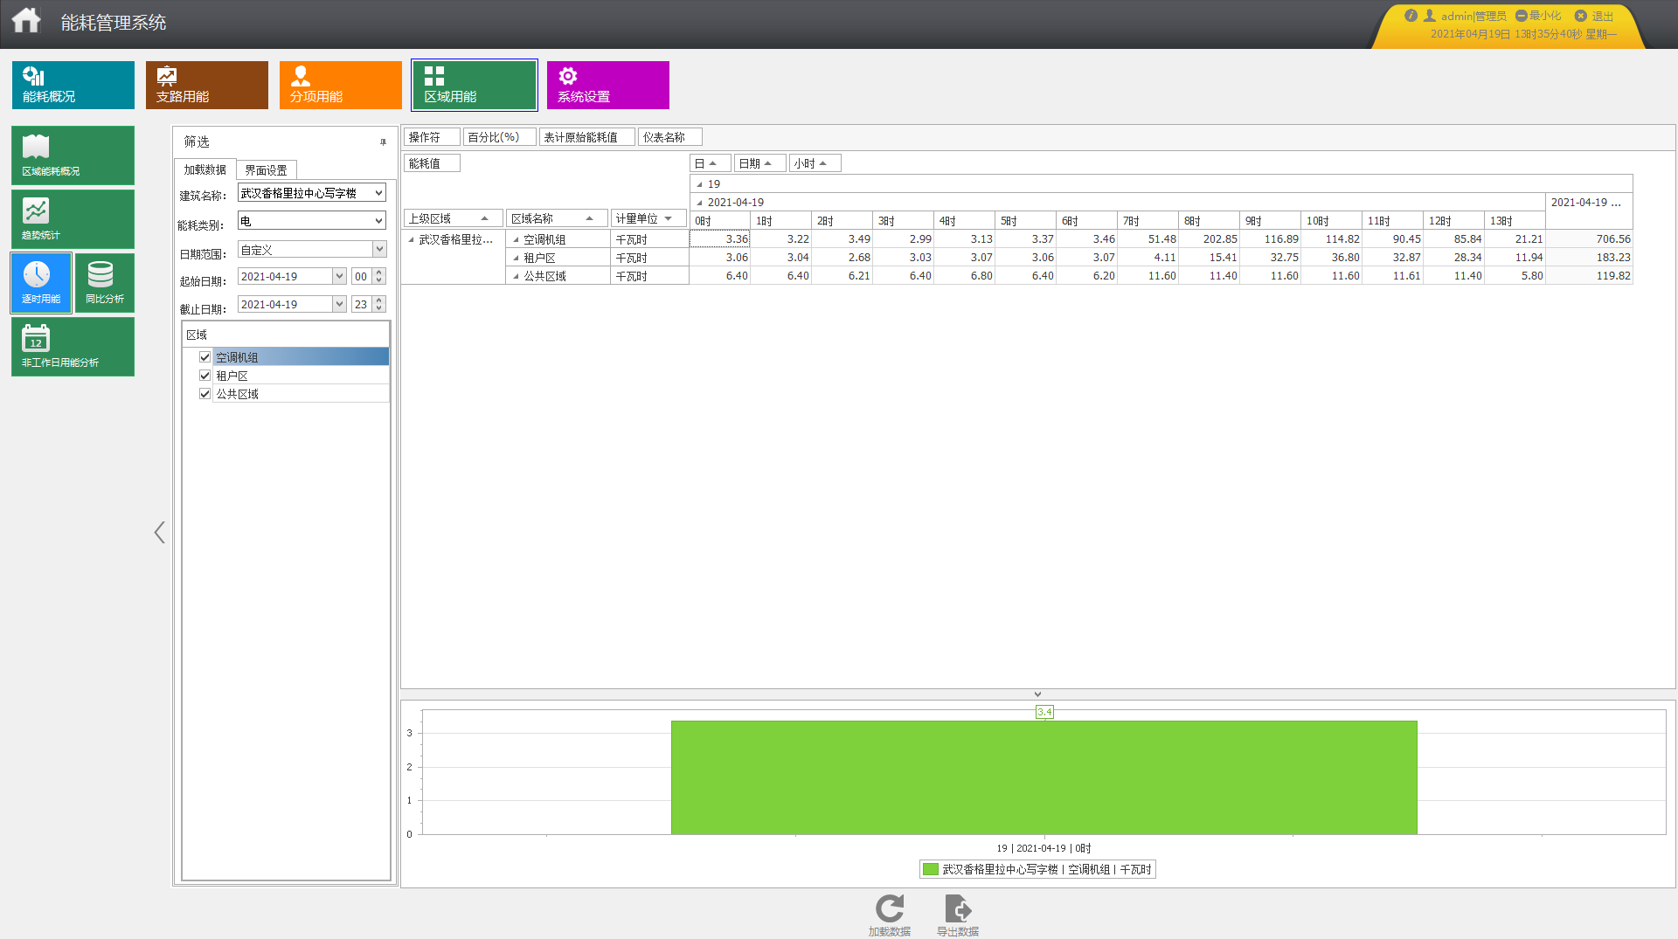The image size is (1678, 939).
Task: Click the home icon in title bar
Action: pyautogui.click(x=26, y=20)
